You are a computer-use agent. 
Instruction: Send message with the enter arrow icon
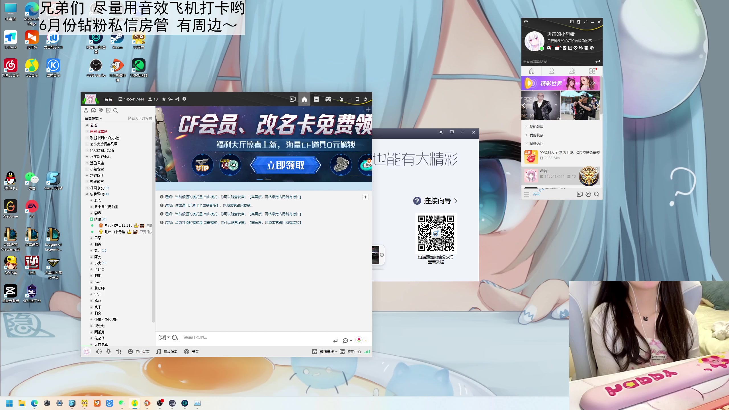point(335,341)
